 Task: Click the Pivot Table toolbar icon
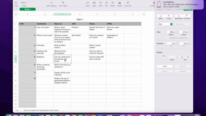(63, 3)
